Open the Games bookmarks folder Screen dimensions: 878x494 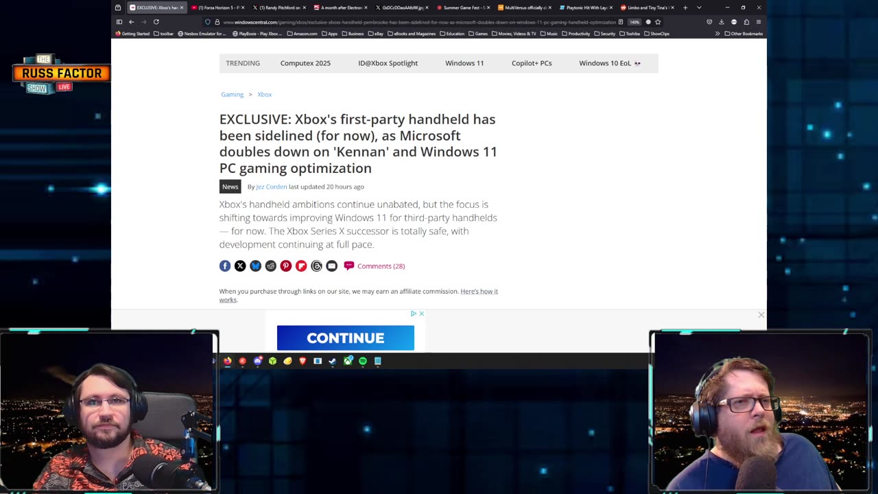point(478,34)
